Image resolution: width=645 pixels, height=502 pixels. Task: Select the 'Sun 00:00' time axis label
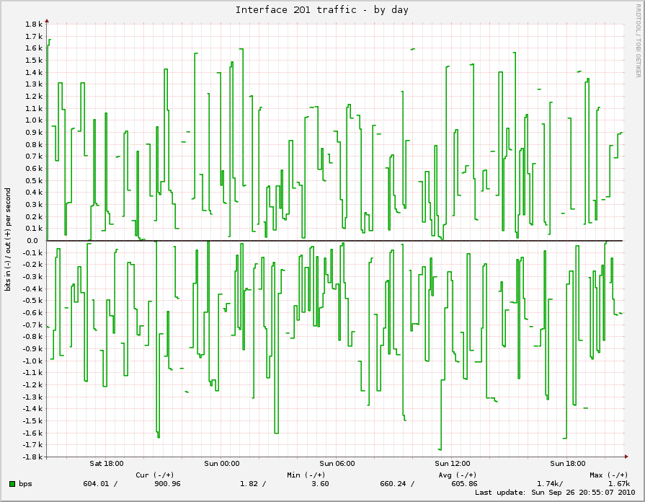[222, 464]
